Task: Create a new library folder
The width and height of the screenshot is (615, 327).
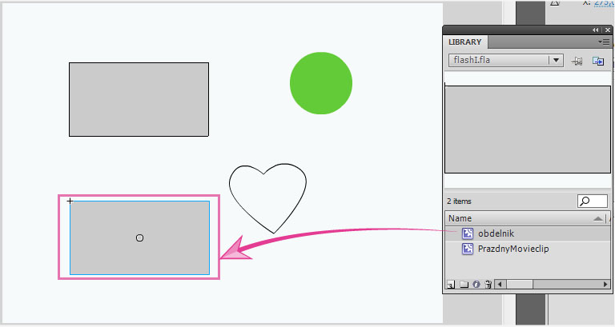Action: [464, 284]
